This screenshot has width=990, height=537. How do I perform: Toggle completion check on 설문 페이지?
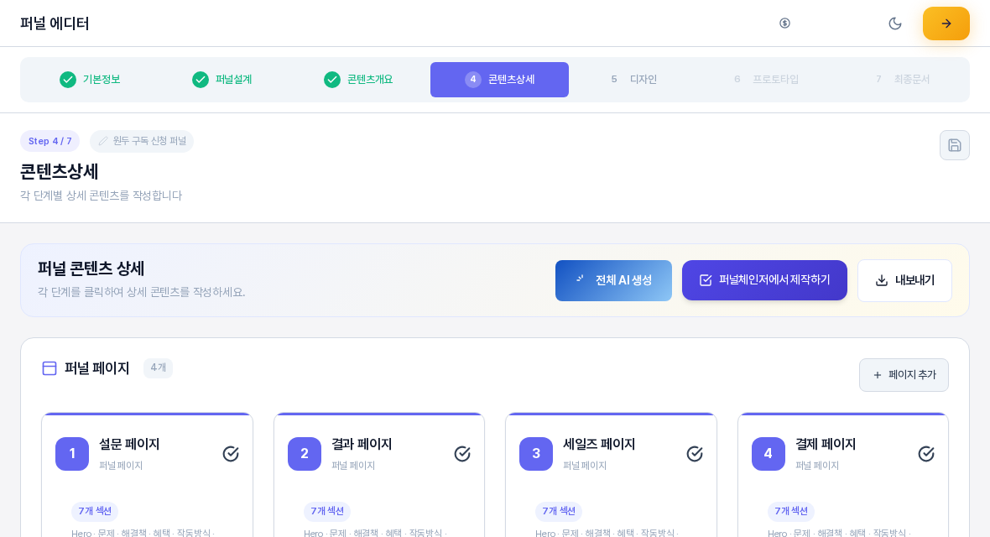(x=231, y=454)
